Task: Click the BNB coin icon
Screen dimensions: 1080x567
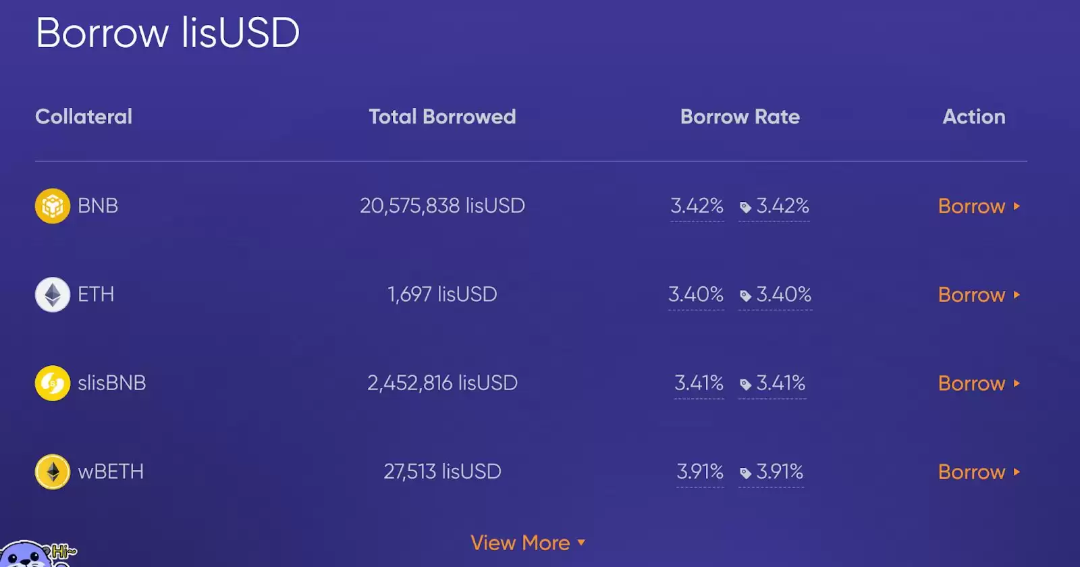Action: [x=53, y=206]
